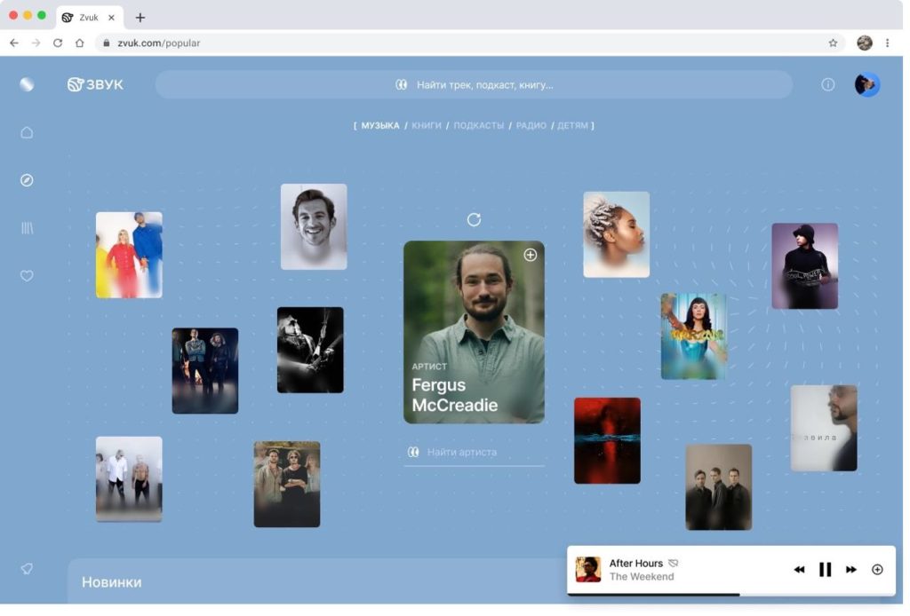Image resolution: width=910 pixels, height=616 pixels.
Task: Open the ДЕТЯМ section
Action: 572,126
